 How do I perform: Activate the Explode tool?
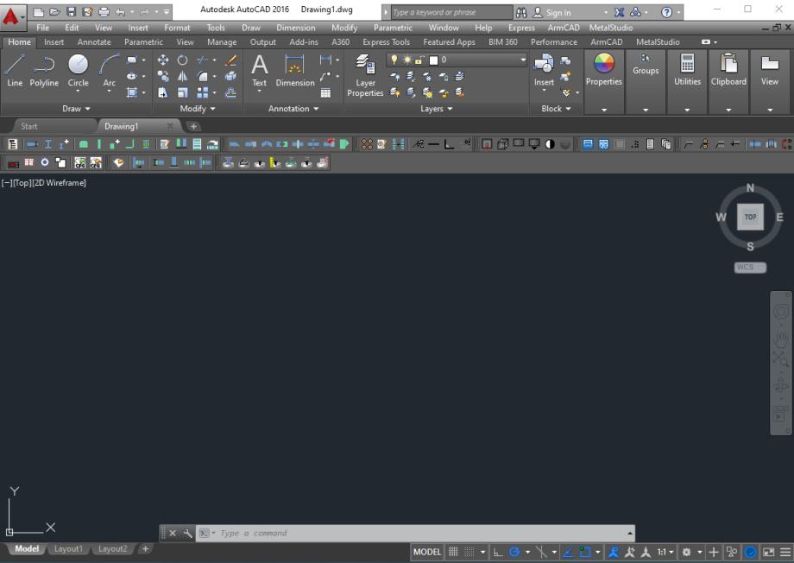coord(230,77)
